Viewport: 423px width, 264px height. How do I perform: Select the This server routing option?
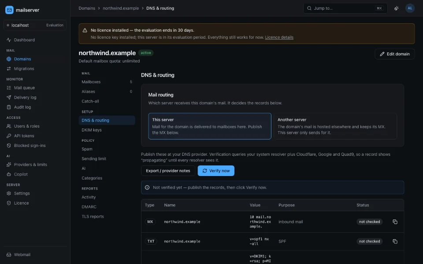[210, 126]
